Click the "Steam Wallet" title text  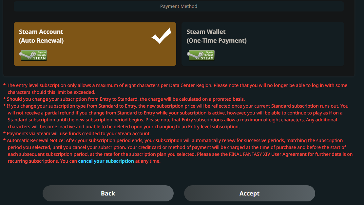coord(206,32)
